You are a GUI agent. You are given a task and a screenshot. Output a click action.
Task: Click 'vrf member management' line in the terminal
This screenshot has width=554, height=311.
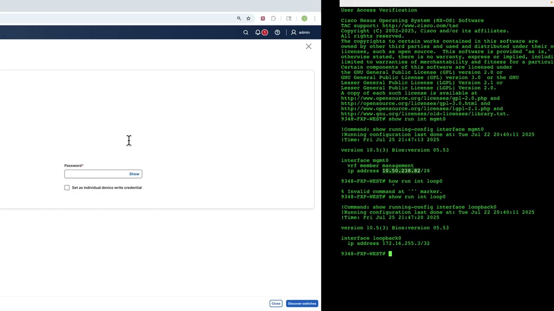(x=380, y=165)
